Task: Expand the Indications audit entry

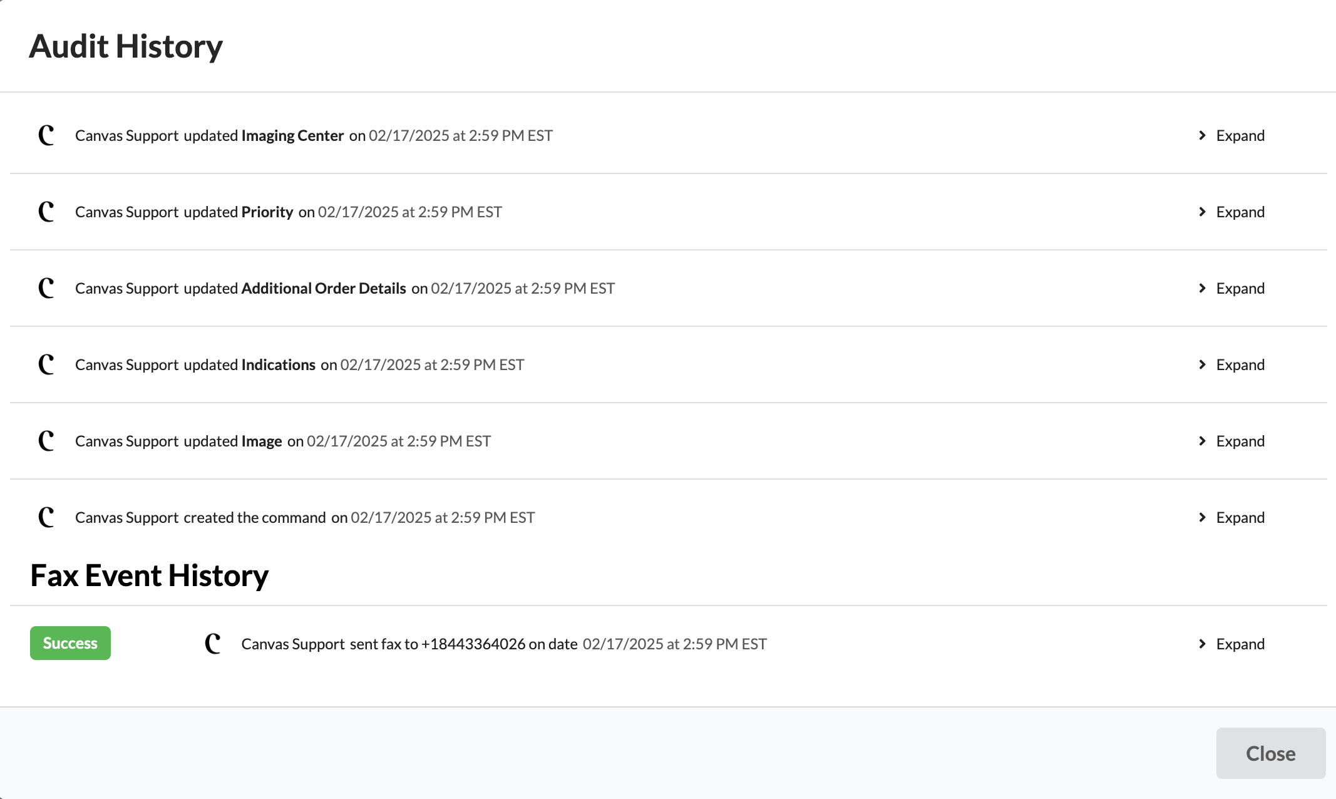Action: (1231, 364)
